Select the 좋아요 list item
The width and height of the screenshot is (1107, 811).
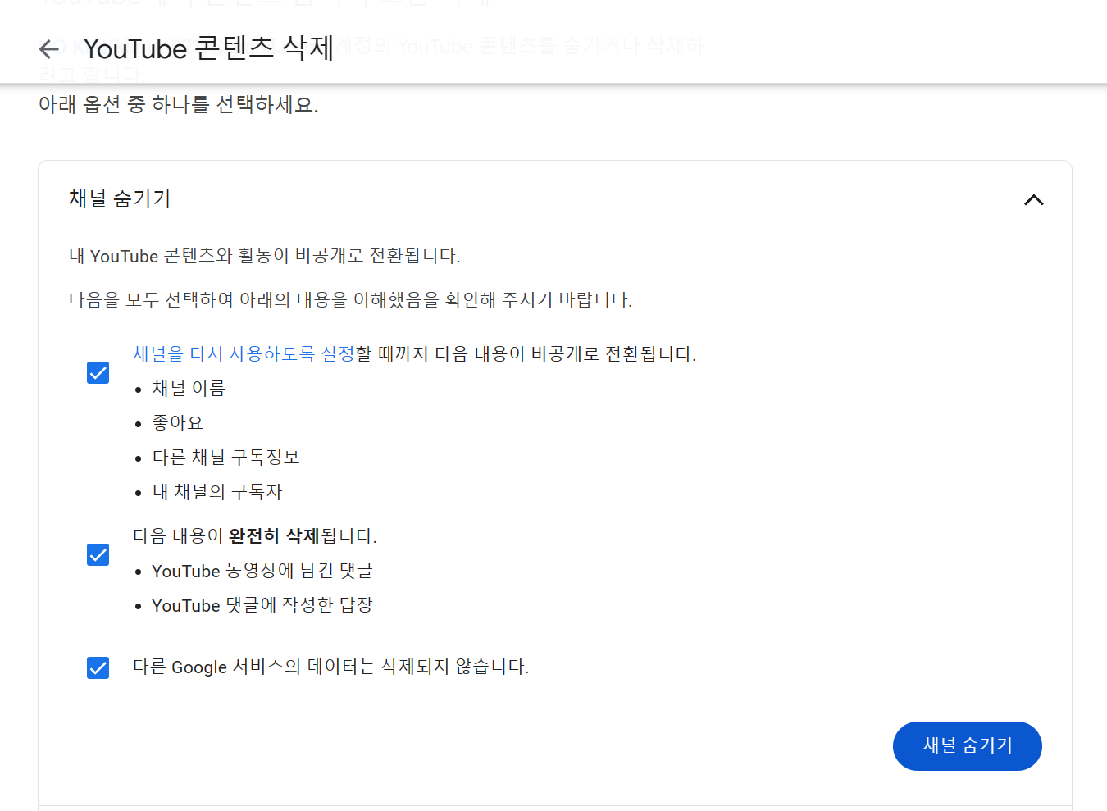click(178, 423)
